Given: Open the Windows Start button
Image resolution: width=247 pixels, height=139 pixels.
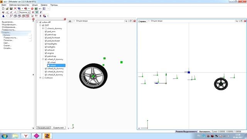Looking at the screenshot, I should tap(4, 136).
